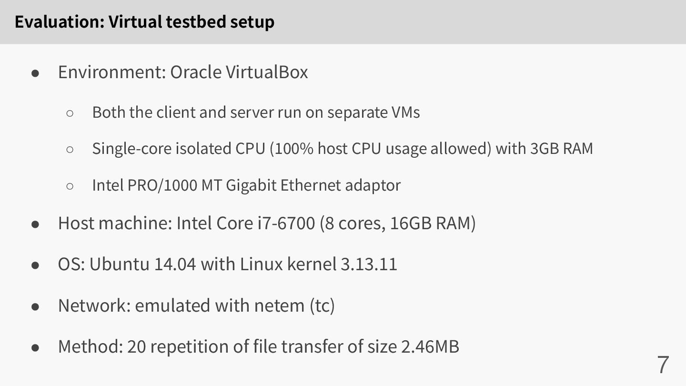
Task: Click the hollow sub-bullet beside "Intel PRO/1000"
Action: pos(70,186)
